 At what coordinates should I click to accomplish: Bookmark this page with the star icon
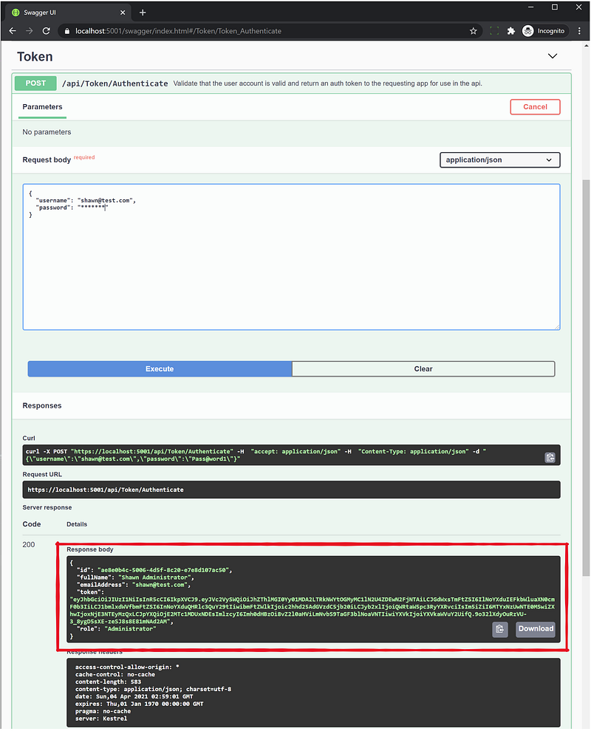(x=473, y=31)
